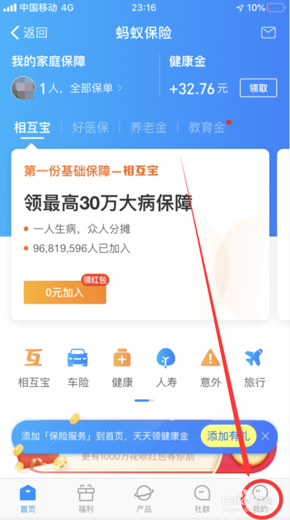Image resolution: width=290 pixels, height=520 pixels.
Task: Open the mail envelope icon
Action: coord(269,32)
